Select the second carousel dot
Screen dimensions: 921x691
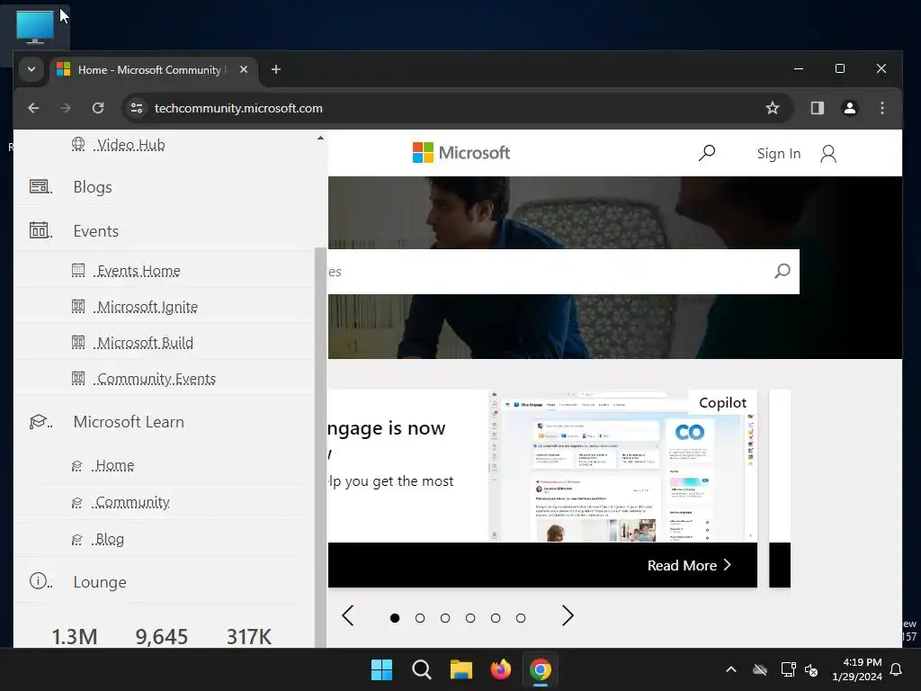click(x=420, y=618)
